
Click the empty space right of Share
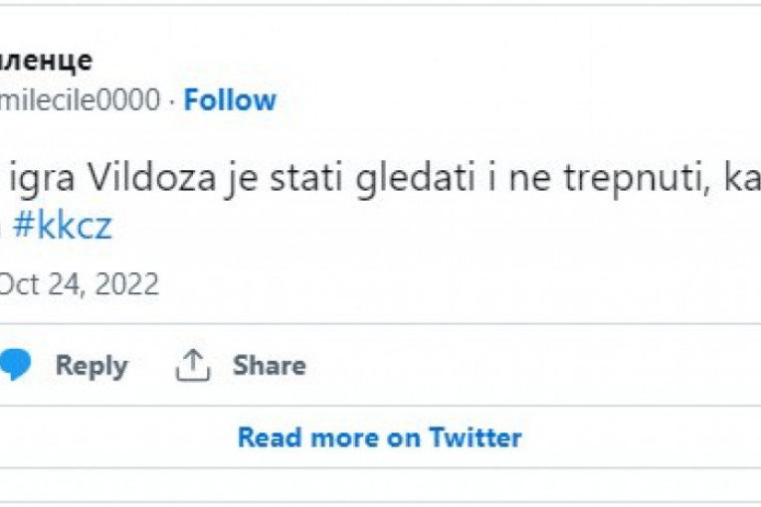click(x=497, y=366)
